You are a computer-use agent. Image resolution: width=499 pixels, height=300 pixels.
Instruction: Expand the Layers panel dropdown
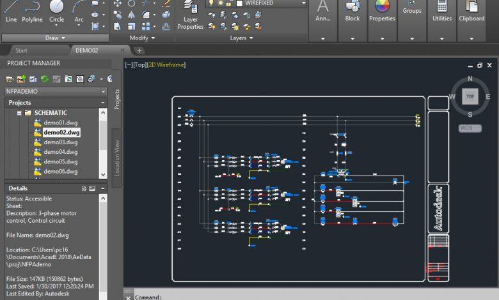[x=242, y=38]
